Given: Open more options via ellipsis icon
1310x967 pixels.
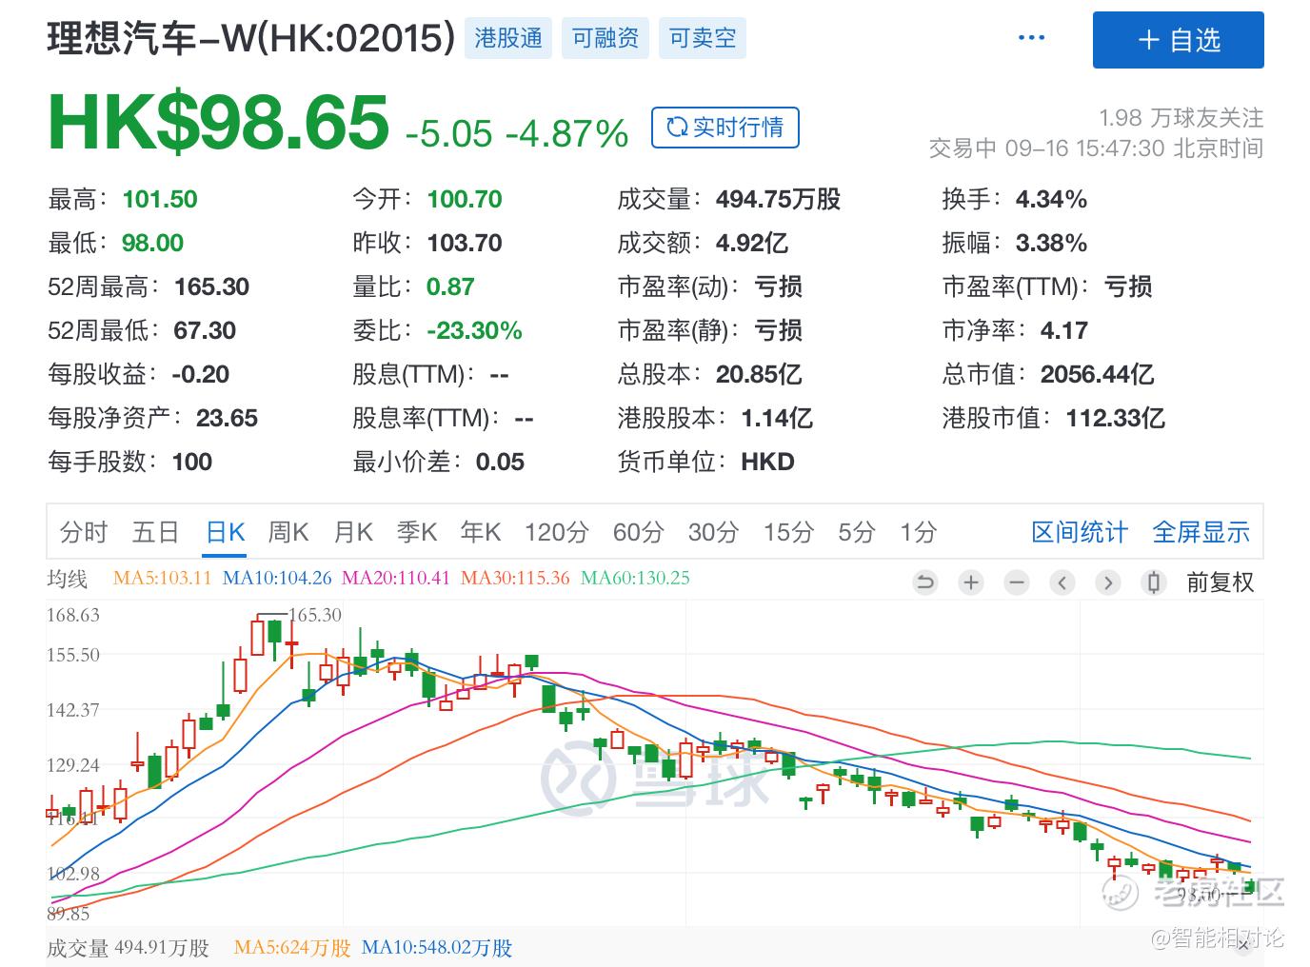Looking at the screenshot, I should [x=1032, y=36].
